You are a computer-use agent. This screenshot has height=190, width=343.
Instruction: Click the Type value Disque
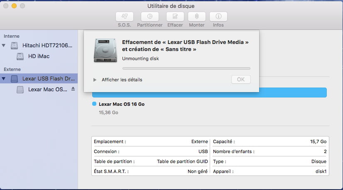pyautogui.click(x=319, y=161)
